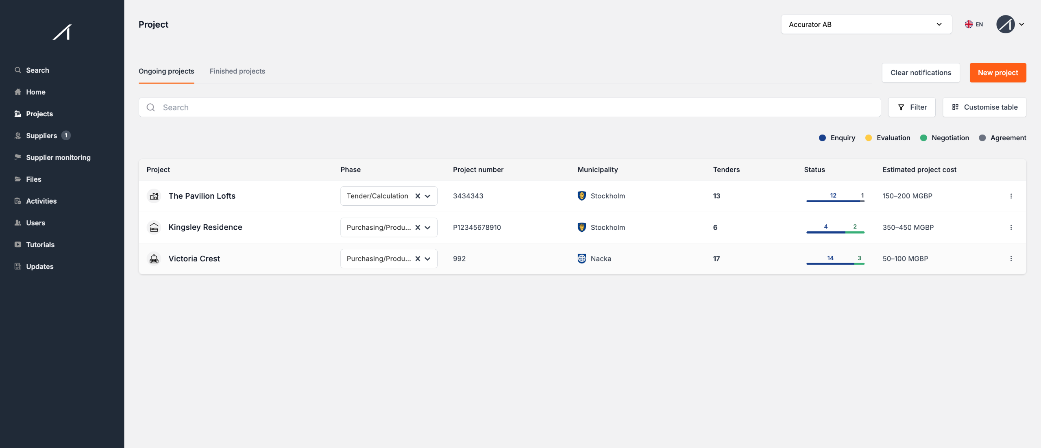This screenshot has height=448, width=1041.
Task: Open the Supplier monitoring sidebar item
Action: tap(58, 157)
